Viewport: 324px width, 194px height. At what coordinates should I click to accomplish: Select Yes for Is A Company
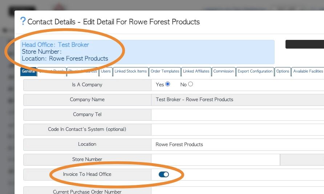tap(167, 84)
